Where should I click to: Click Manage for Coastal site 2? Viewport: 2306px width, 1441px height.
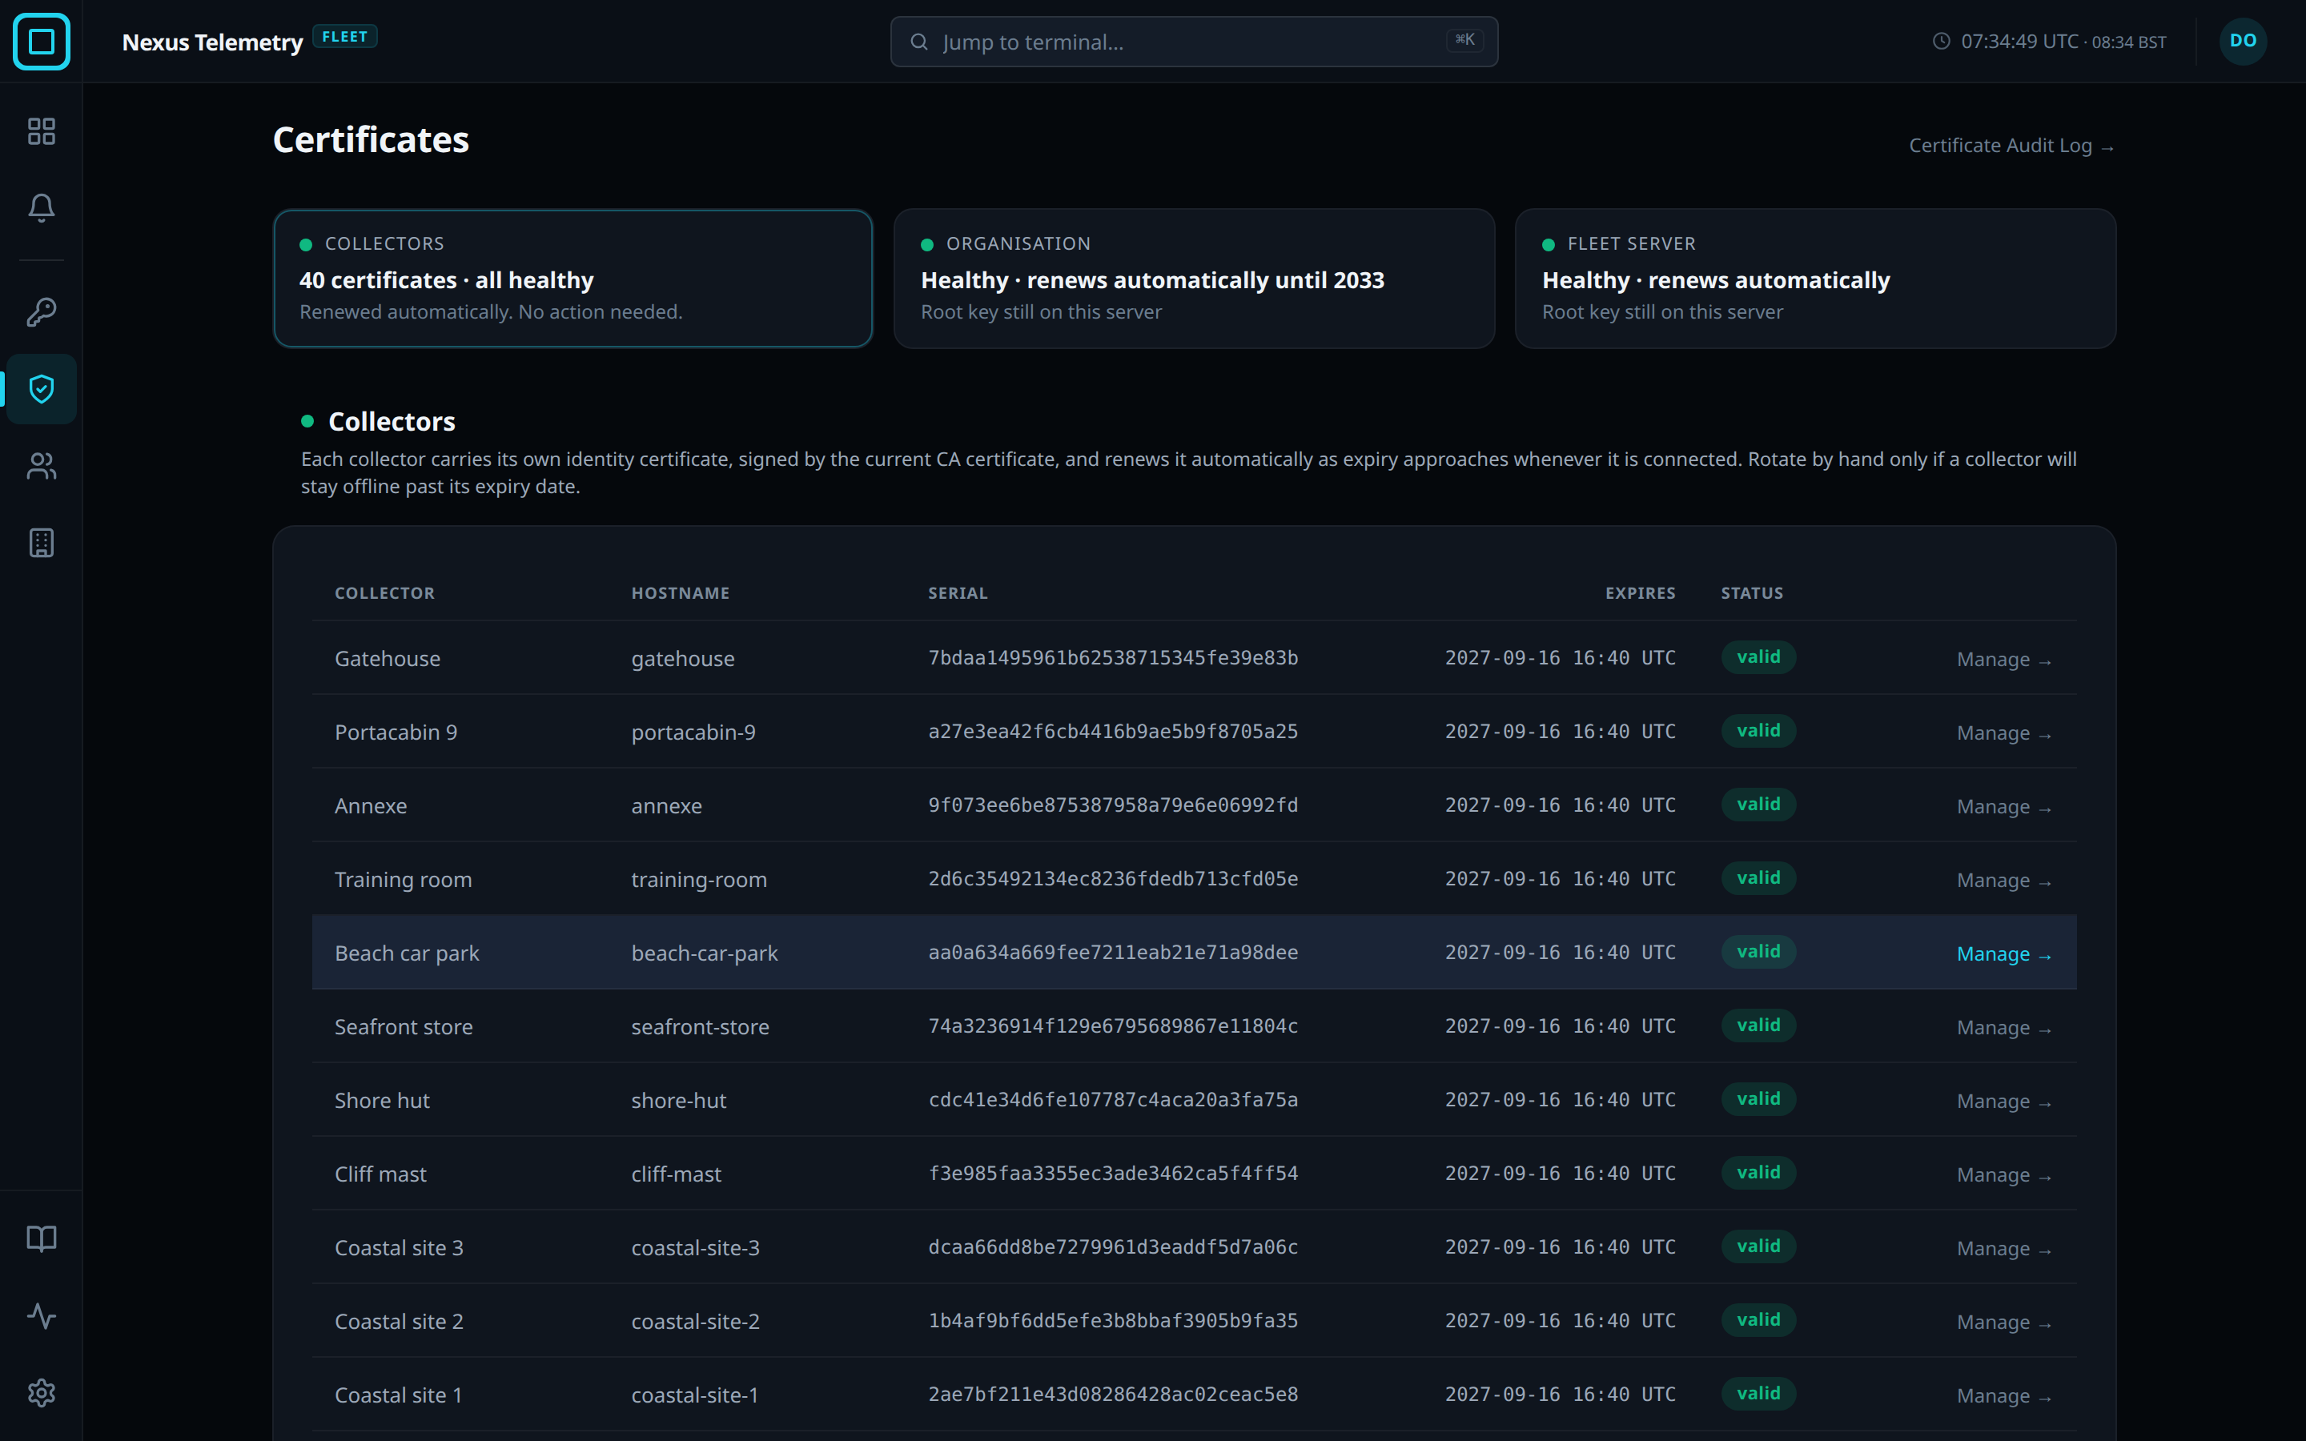[x=2004, y=1322]
